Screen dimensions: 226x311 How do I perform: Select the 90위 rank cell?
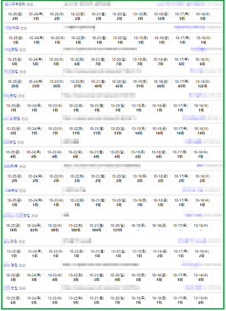click(55, 230)
